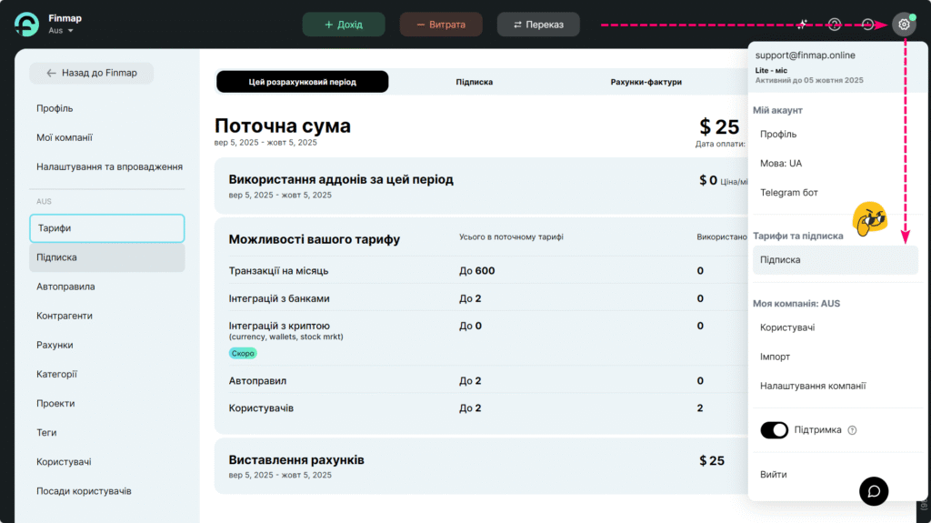Click the Переказ transfer button
The width and height of the screenshot is (931, 523).
538,25
